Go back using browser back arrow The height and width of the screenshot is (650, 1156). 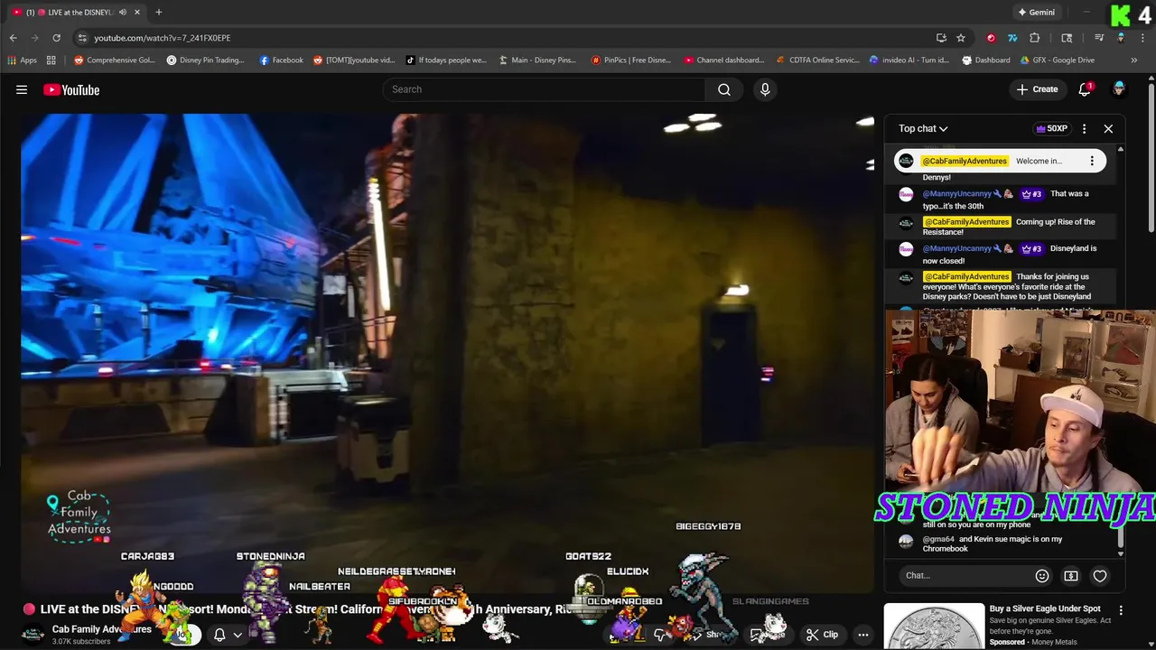pyautogui.click(x=13, y=38)
